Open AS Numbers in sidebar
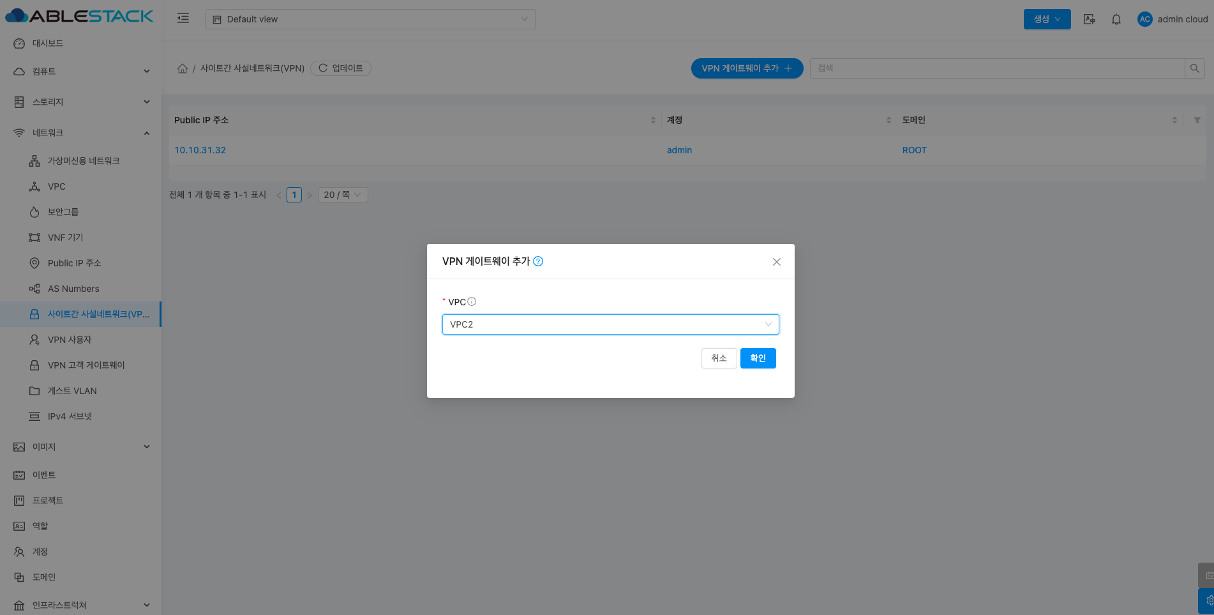The width and height of the screenshot is (1214, 615). [80, 289]
